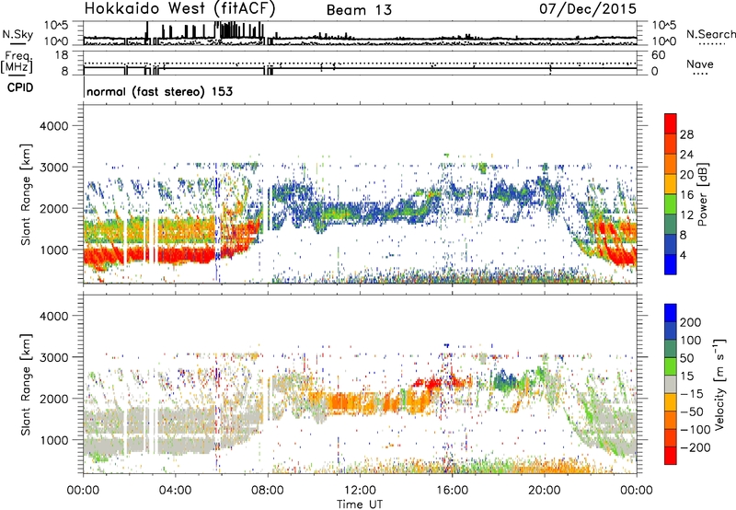
Task: Click red top segment of the power colorbar
Action: coord(671,123)
